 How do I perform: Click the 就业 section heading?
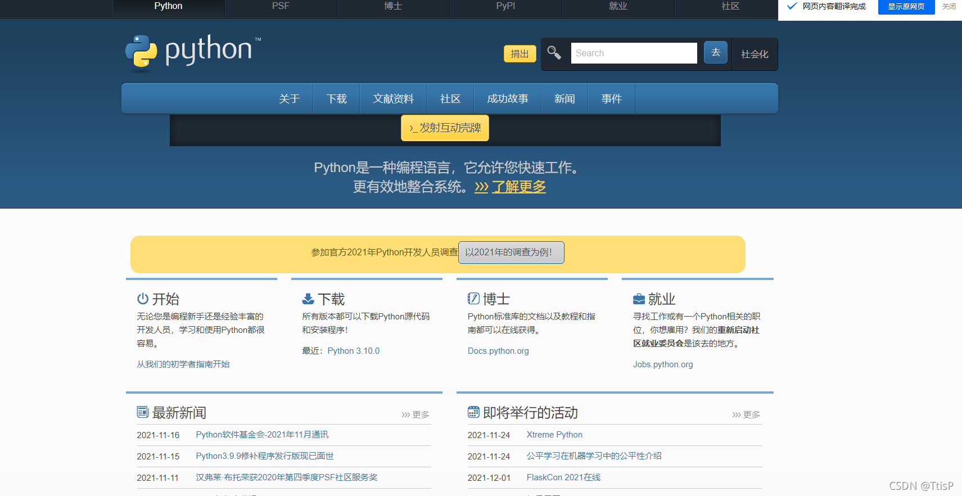click(x=662, y=299)
